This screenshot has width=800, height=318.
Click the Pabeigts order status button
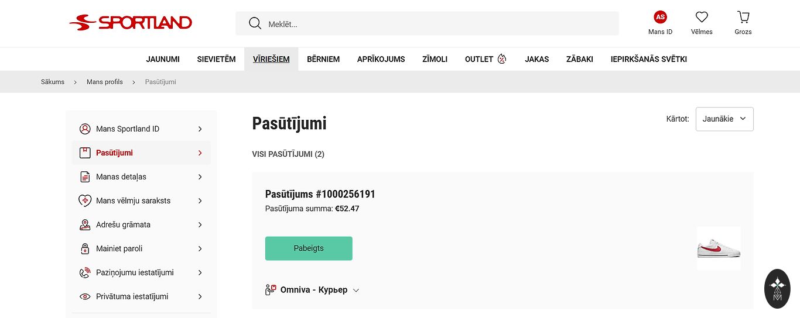309,248
